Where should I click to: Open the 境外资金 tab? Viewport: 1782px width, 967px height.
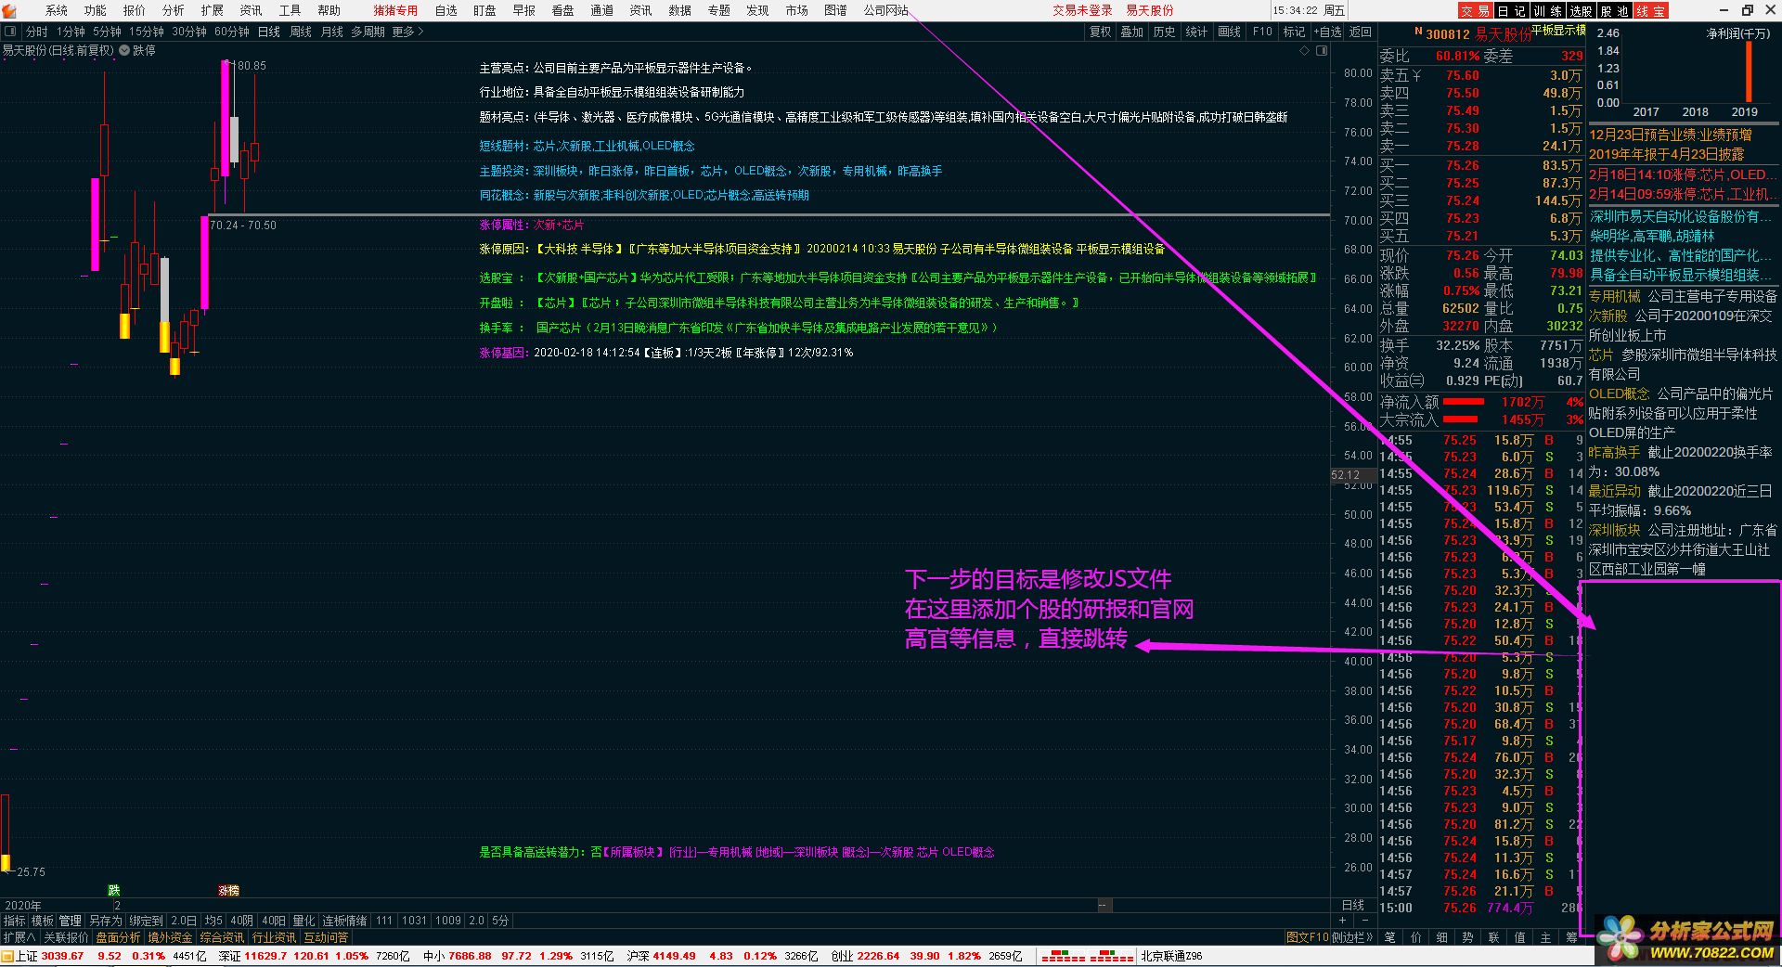(x=170, y=937)
